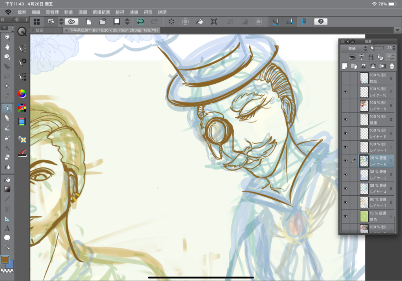Select the Brush tool
This screenshot has height=281, width=402.
(x=7, y=128)
